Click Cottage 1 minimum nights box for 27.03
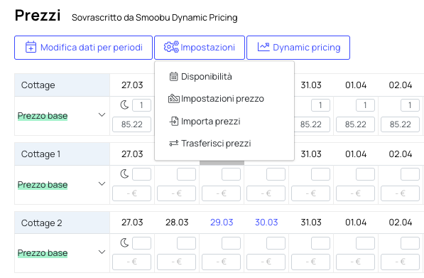This screenshot has height=278, width=424. 142,174
